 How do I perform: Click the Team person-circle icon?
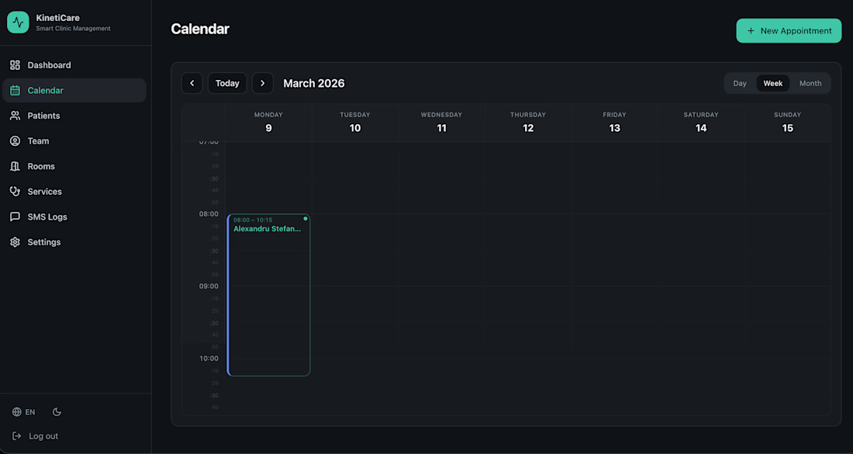pos(16,141)
